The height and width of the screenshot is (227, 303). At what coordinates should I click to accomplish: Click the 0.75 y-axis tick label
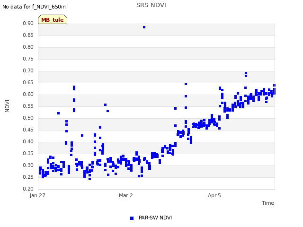(x=28, y=59)
